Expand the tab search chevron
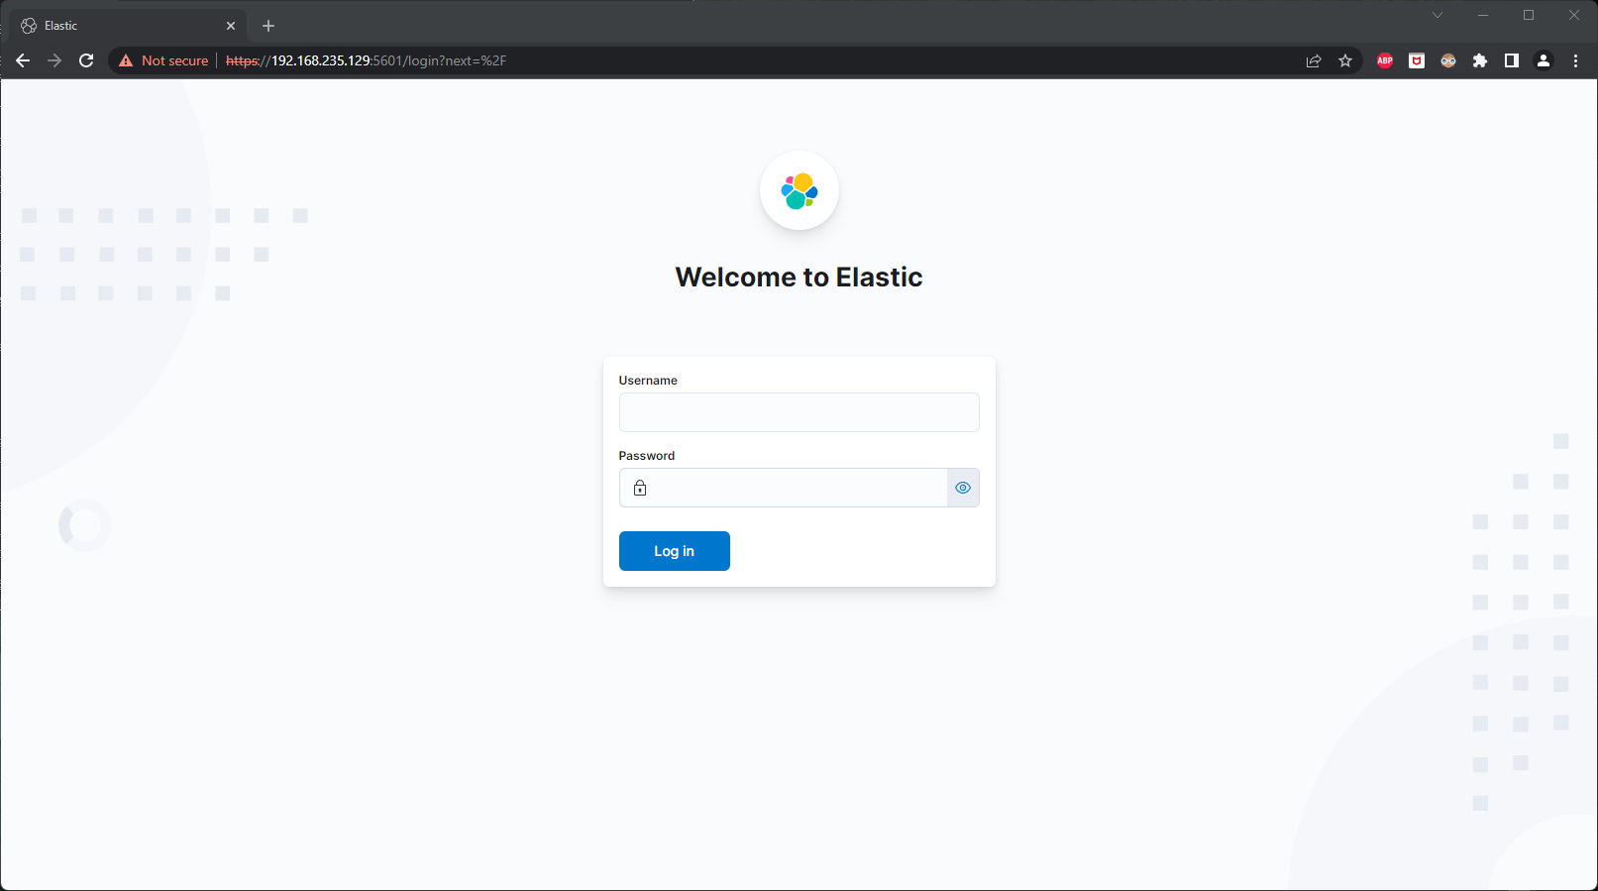Screen dimensions: 1598x891 (1437, 15)
